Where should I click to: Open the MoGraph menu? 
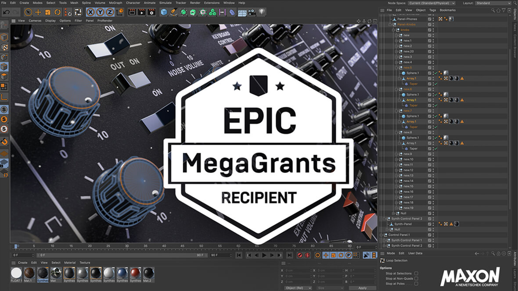coord(115,3)
